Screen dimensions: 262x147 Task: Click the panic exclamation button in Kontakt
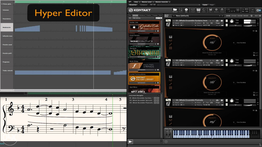coord(238,10)
